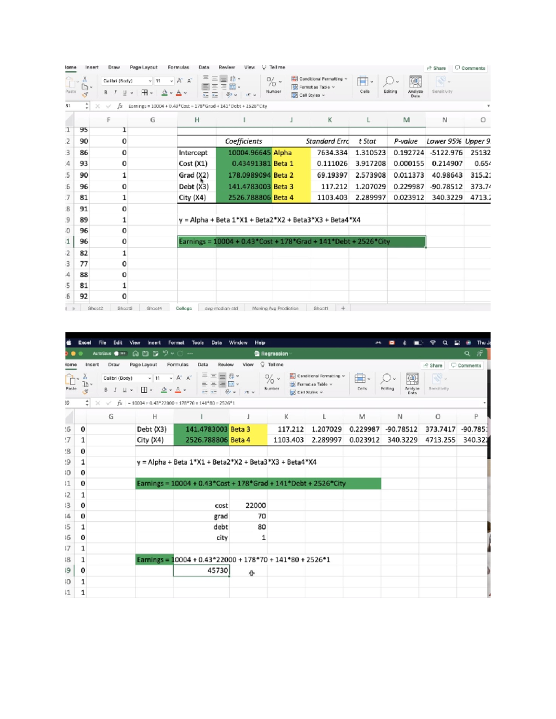
Task: Change font color using the swatch
Action: (x=178, y=93)
